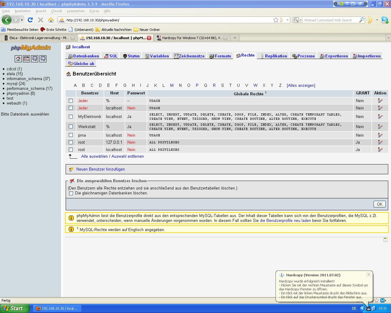This screenshot has width=391, height=313.
Task: Open the Exportieren tab
Action: (x=334, y=56)
